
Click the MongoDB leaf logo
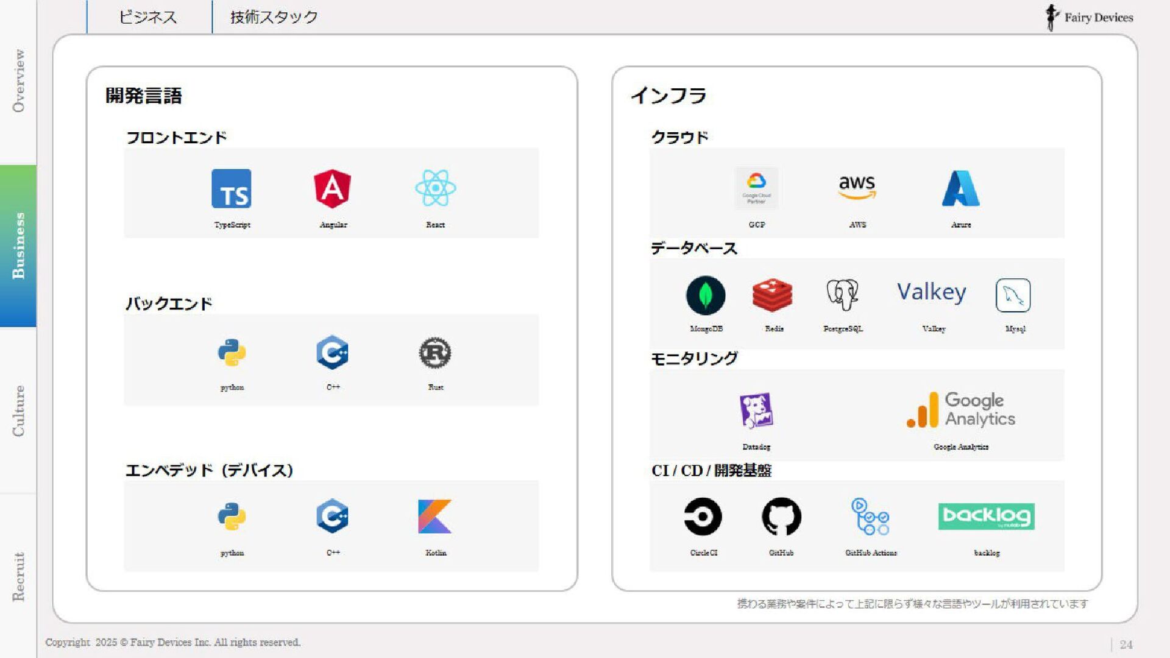(706, 295)
